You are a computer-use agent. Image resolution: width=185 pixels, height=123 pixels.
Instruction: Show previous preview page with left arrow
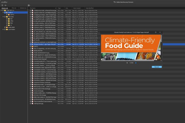(x=127, y=63)
